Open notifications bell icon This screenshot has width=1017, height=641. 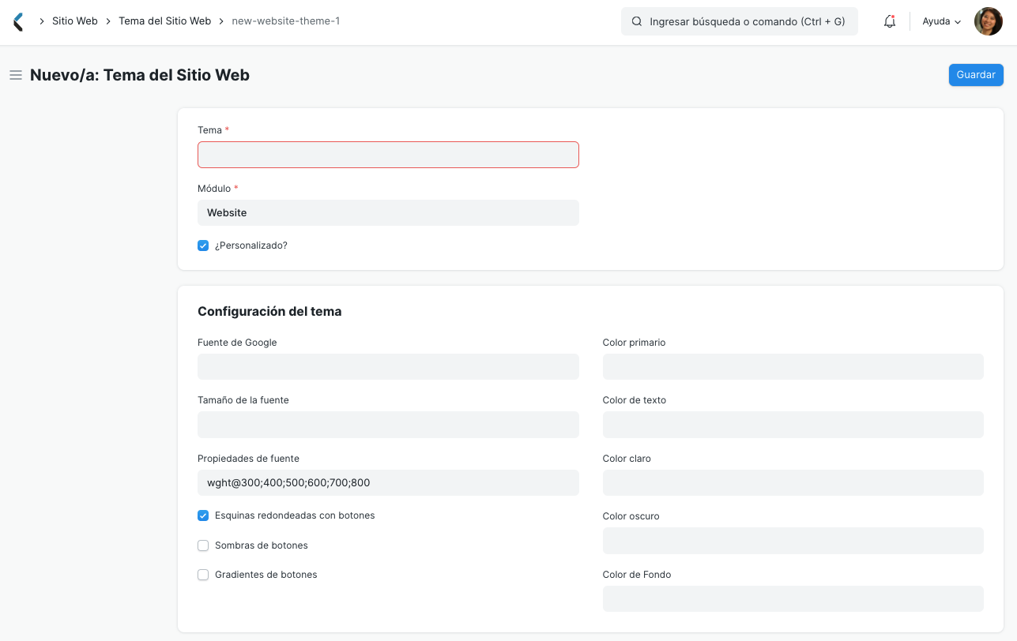coord(890,22)
